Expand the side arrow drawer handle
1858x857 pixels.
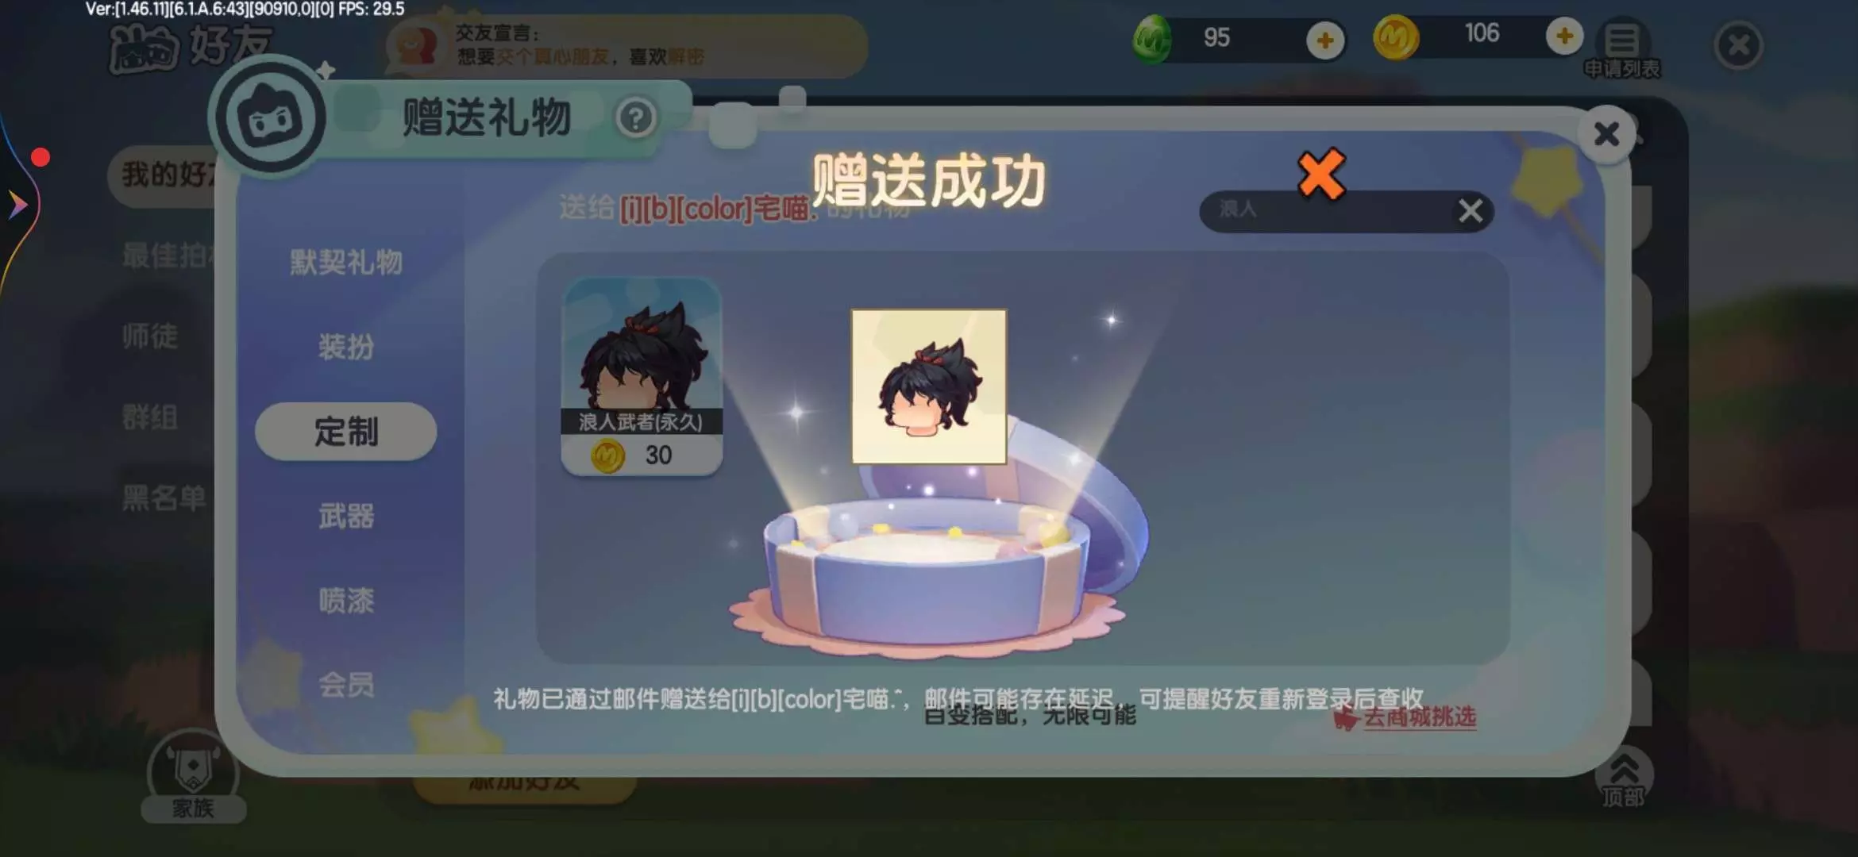pyautogui.click(x=17, y=205)
